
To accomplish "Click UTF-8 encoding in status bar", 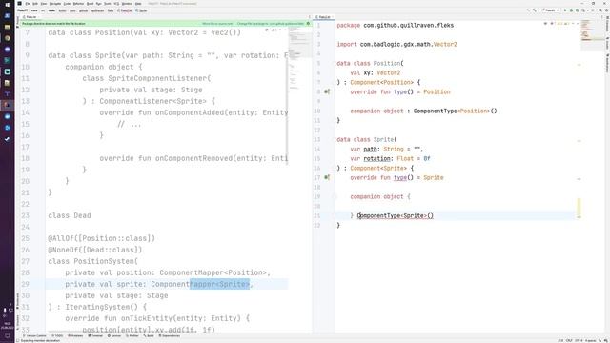I will [579, 340].
